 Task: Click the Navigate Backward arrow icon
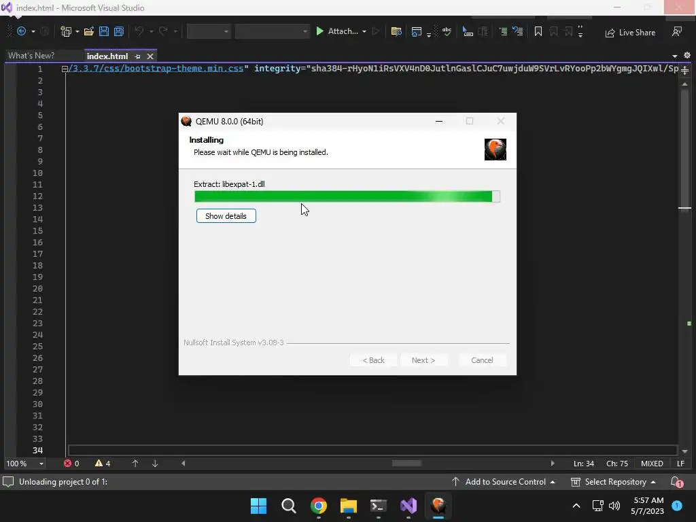(x=21, y=31)
